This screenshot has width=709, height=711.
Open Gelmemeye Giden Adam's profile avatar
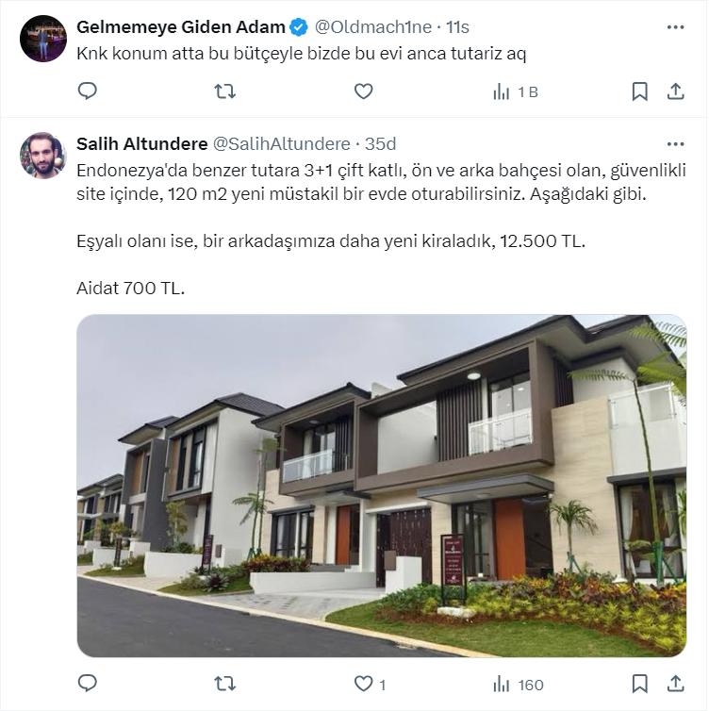point(43,39)
